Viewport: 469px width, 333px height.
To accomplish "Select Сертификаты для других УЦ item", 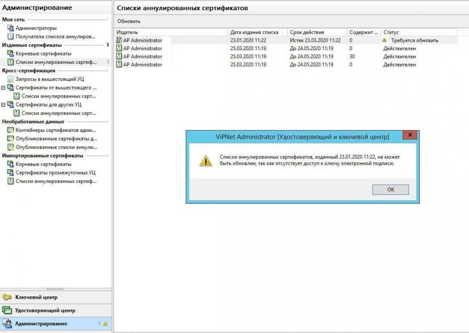I will coord(48,105).
